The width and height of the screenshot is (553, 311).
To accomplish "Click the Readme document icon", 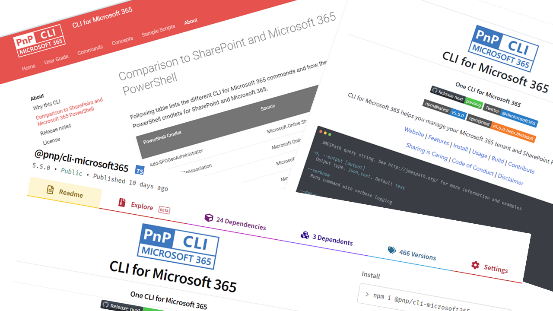I will 50,189.
